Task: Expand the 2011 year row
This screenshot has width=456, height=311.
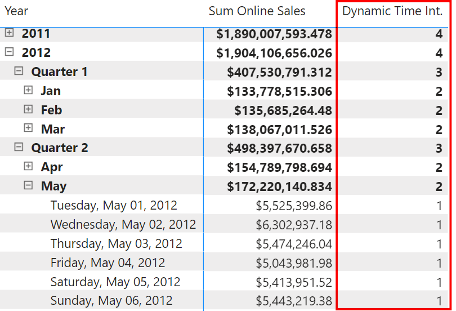Action: (x=10, y=33)
